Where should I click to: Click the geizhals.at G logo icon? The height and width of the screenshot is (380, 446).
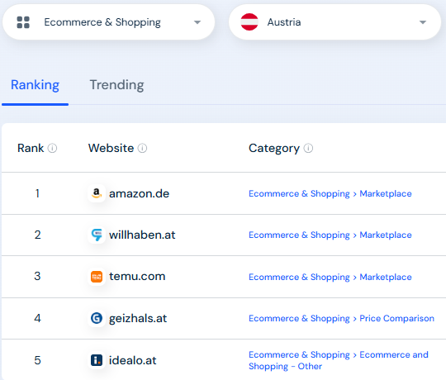point(97,318)
